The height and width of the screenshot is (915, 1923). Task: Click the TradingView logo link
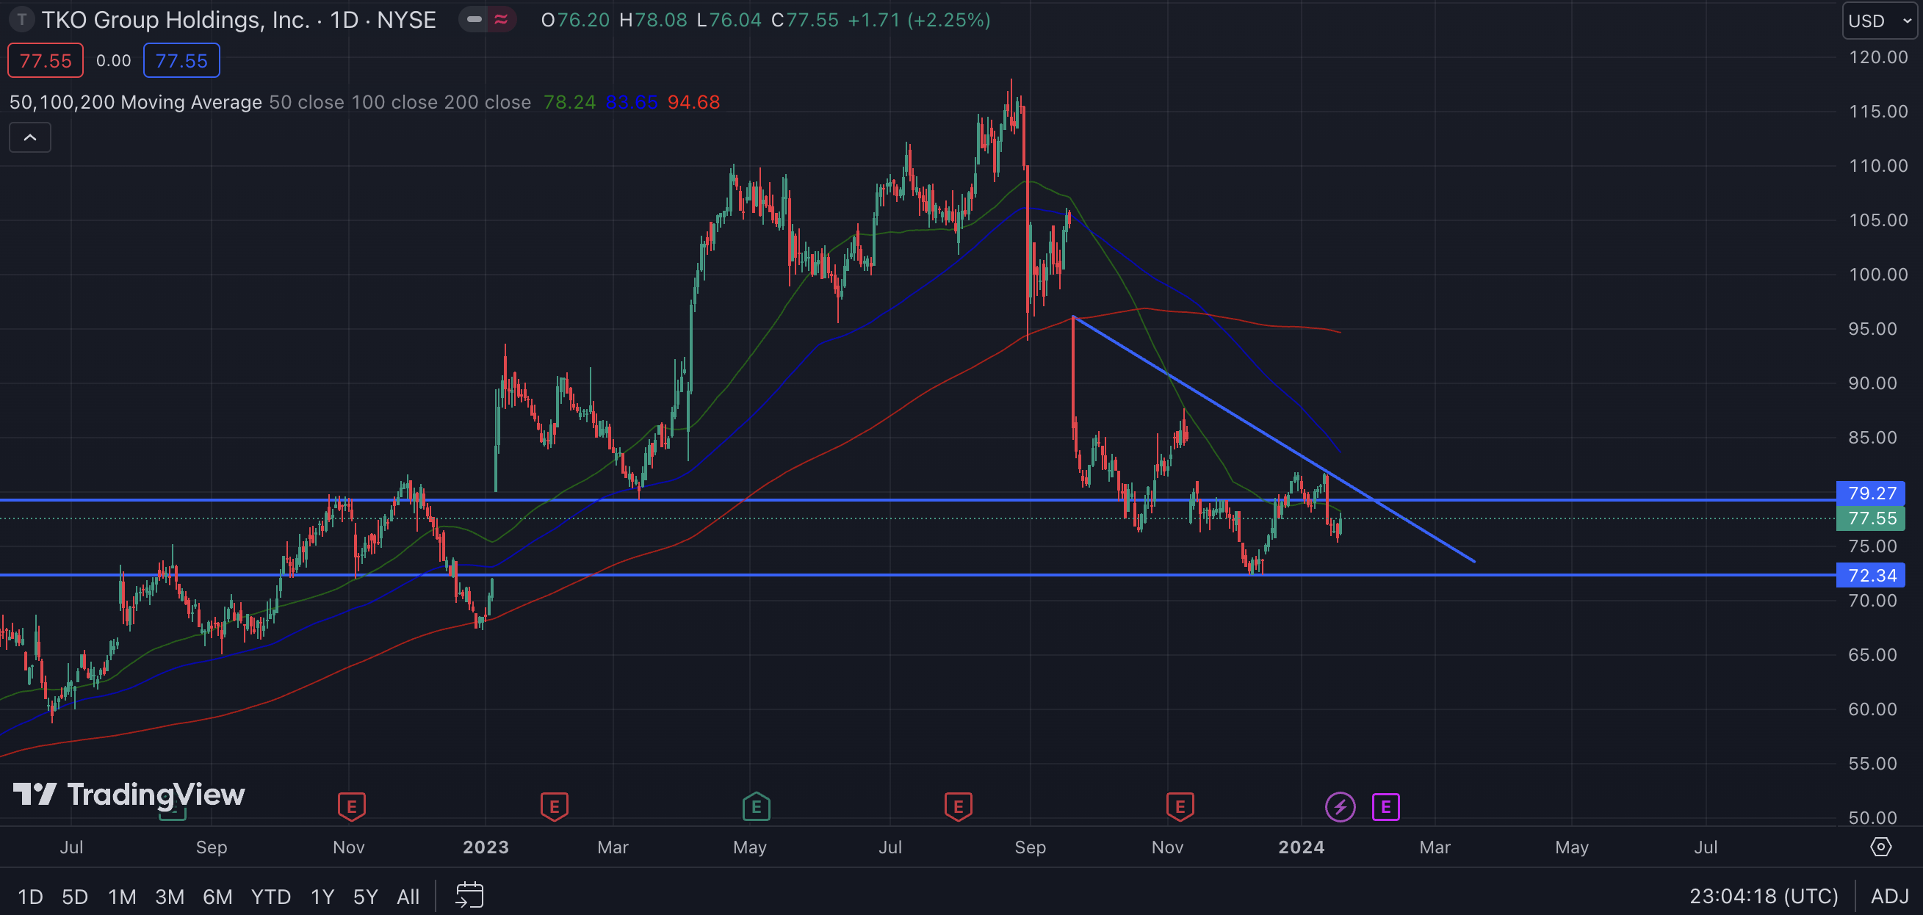[129, 795]
